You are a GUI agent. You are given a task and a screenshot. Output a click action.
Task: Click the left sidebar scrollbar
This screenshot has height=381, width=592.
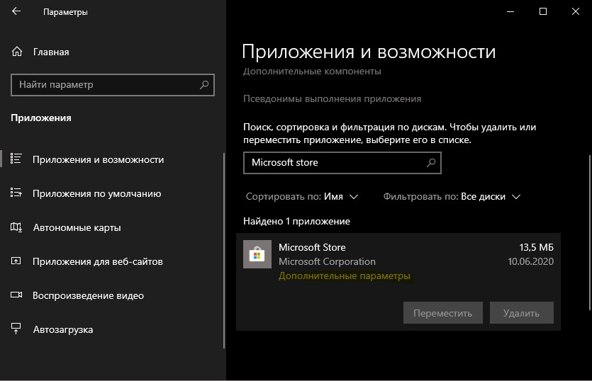pyautogui.click(x=224, y=251)
